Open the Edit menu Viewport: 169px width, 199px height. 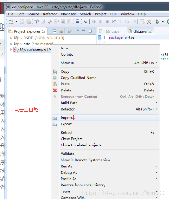[20, 14]
